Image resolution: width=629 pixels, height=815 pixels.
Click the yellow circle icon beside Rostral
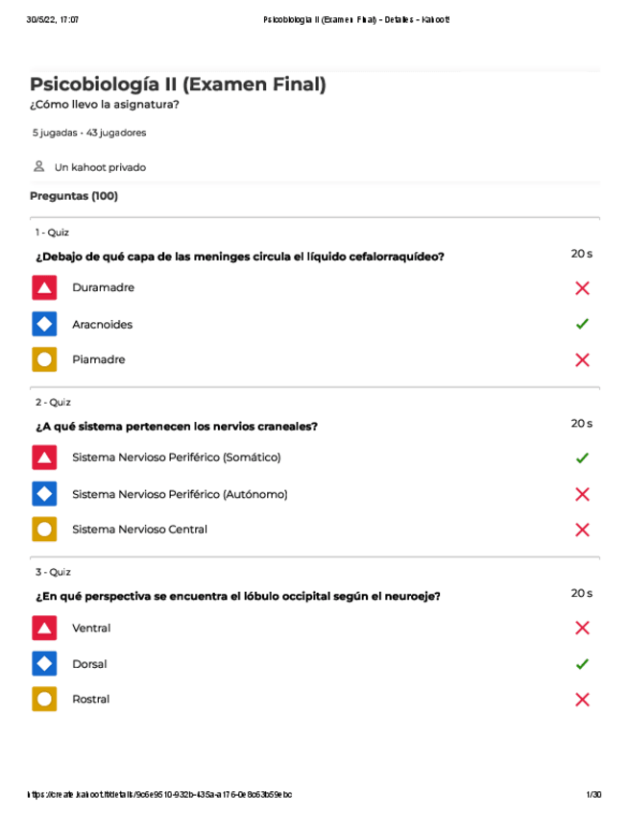[44, 700]
